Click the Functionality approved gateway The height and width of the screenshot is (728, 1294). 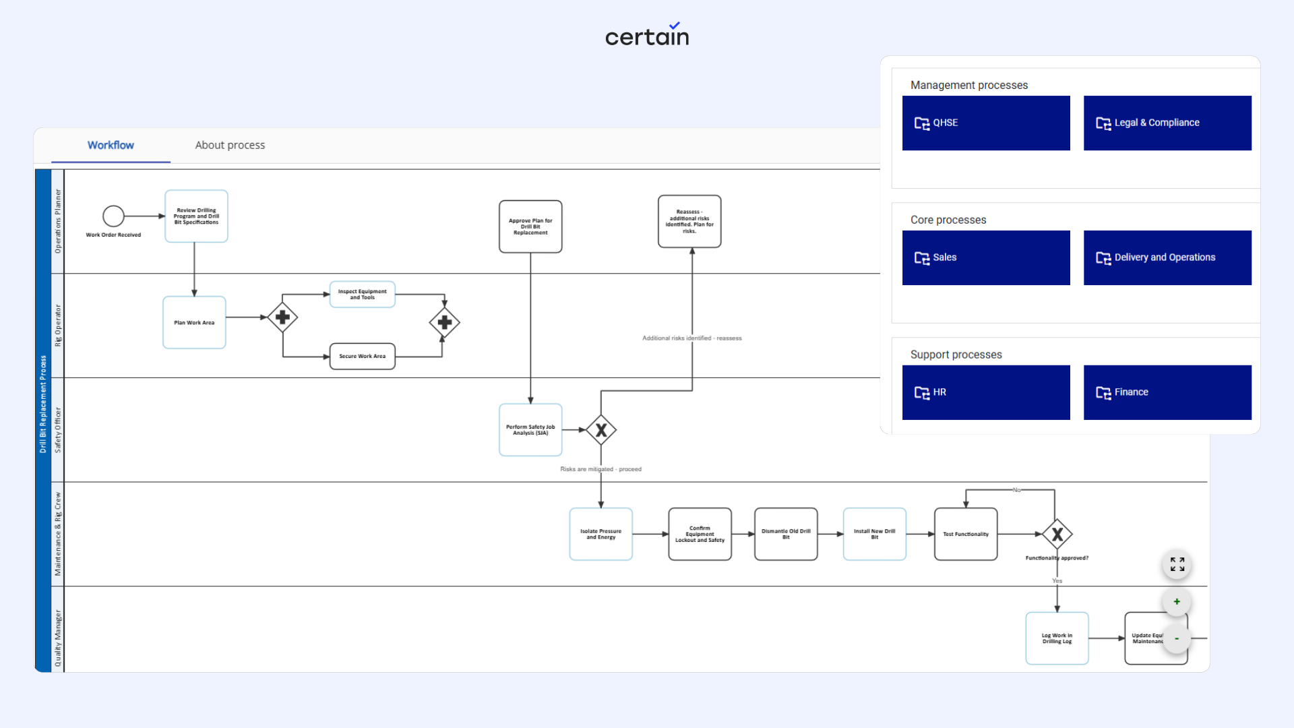pos(1057,535)
